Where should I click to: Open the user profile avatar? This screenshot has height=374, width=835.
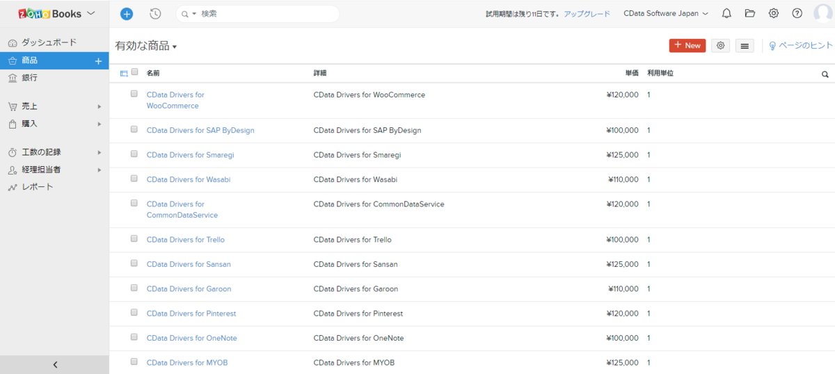823,13
